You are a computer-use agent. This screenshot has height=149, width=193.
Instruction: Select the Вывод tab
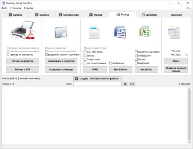pyautogui.click(x=123, y=15)
